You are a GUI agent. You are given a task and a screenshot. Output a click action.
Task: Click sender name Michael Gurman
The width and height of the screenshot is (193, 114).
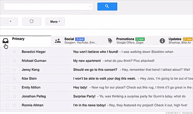34,61
